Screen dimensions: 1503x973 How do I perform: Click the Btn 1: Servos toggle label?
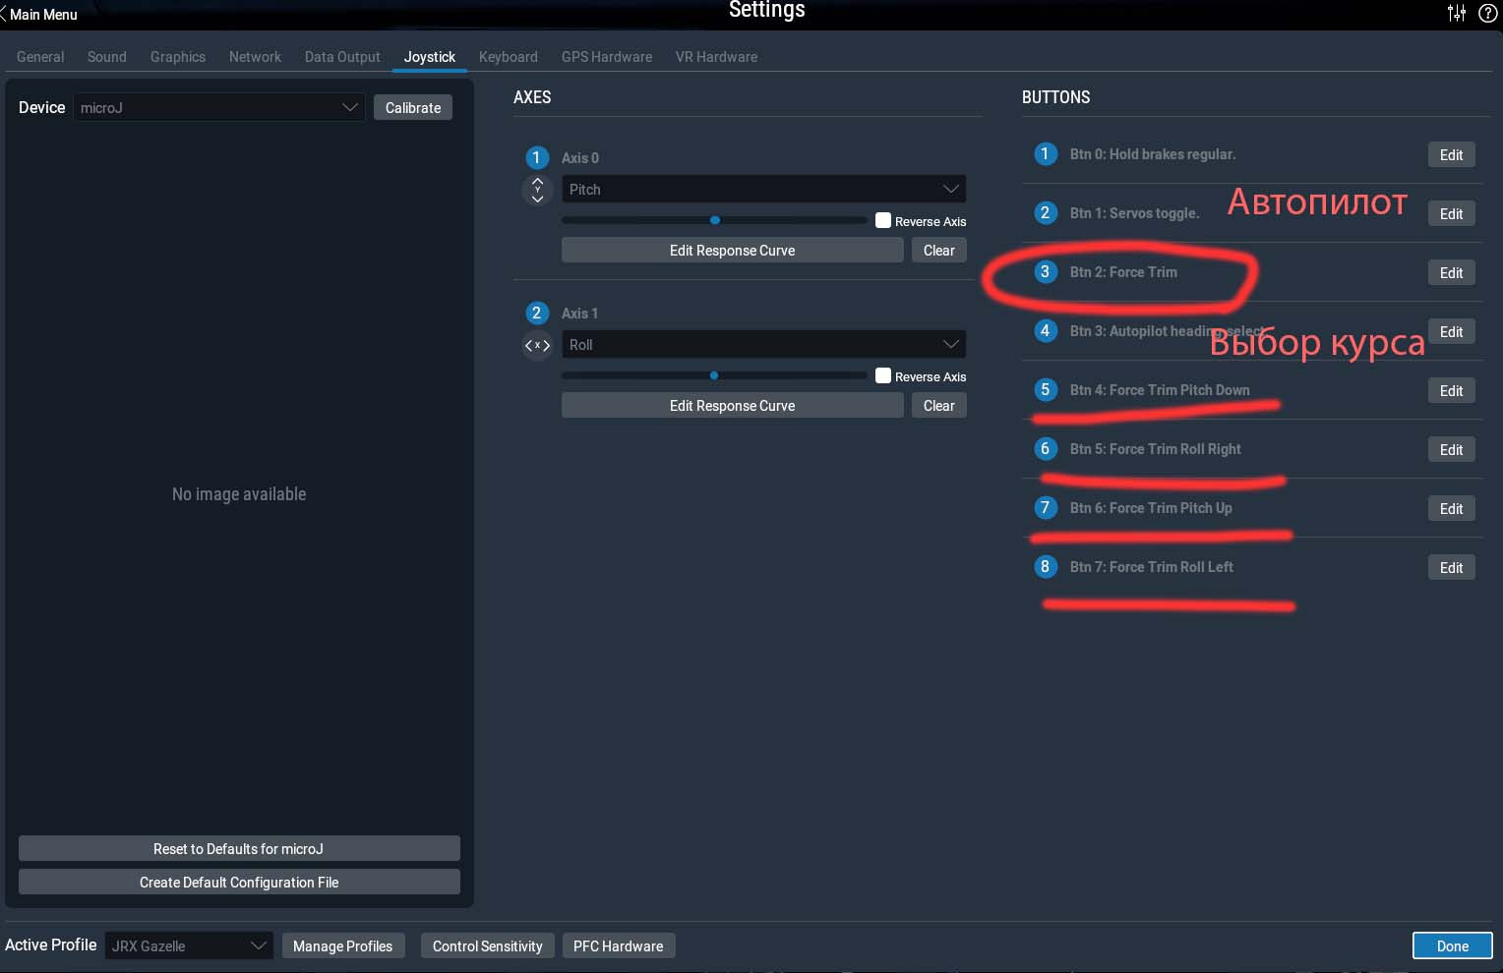[x=1135, y=213]
